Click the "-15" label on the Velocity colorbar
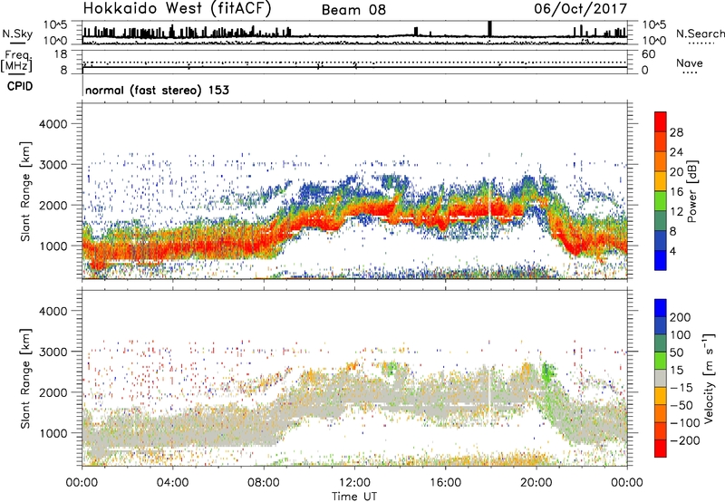This screenshot has width=725, height=502. pyautogui.click(x=681, y=388)
